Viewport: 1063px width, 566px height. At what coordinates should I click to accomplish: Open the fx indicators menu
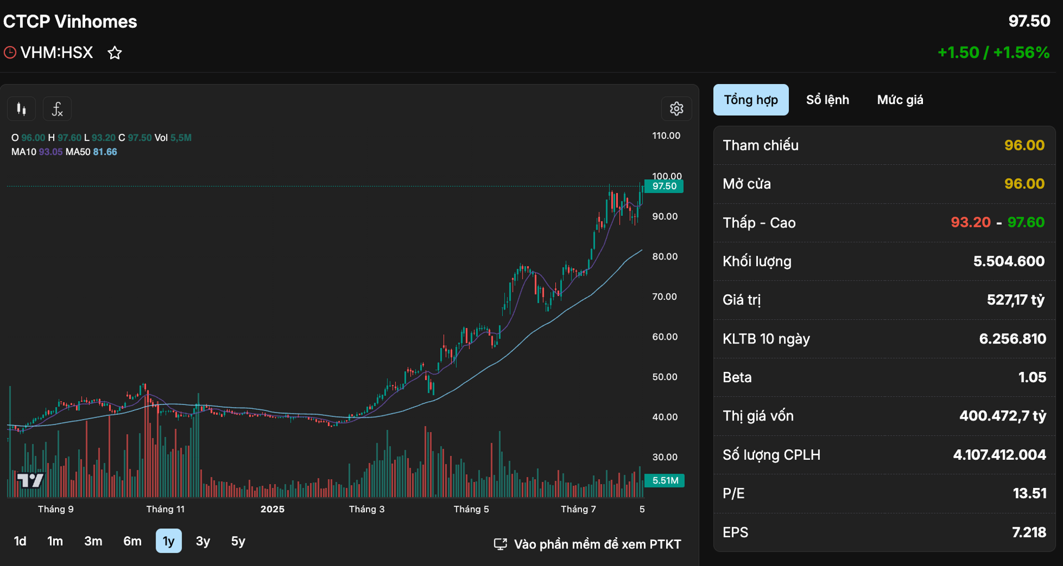coord(57,109)
